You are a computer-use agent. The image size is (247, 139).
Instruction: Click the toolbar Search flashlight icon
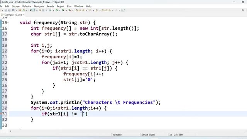pos(83,10)
